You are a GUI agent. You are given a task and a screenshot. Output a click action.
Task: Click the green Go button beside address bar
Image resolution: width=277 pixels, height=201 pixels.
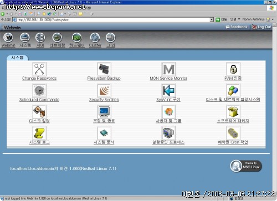218,19
